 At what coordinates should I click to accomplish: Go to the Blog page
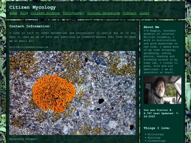(x=24, y=13)
